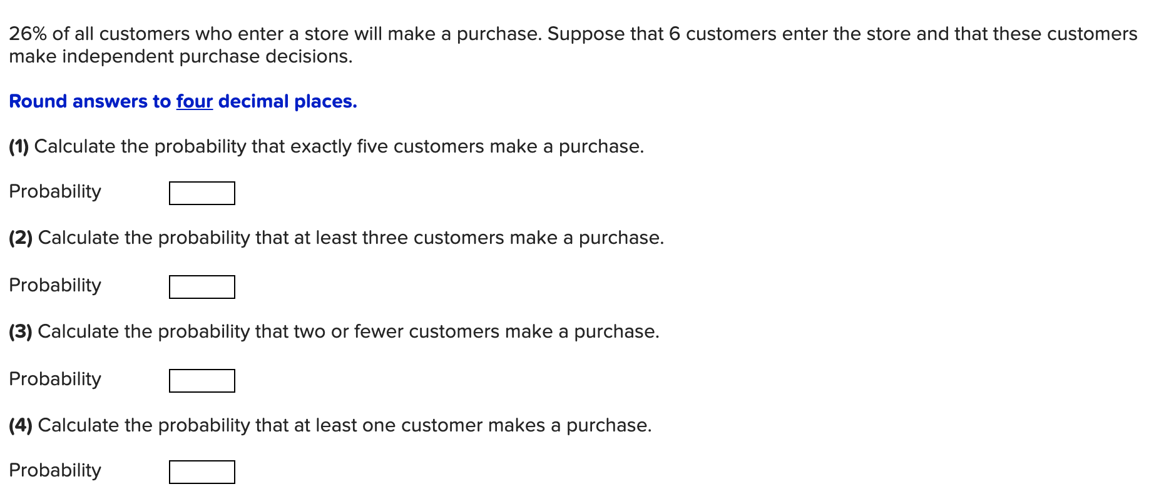Click the bold '(3)' question number
This screenshot has height=504, width=1154.
coord(21,331)
